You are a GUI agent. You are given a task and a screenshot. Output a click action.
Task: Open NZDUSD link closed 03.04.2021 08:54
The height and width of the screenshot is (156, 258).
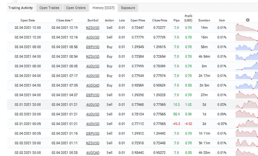pos(93,57)
